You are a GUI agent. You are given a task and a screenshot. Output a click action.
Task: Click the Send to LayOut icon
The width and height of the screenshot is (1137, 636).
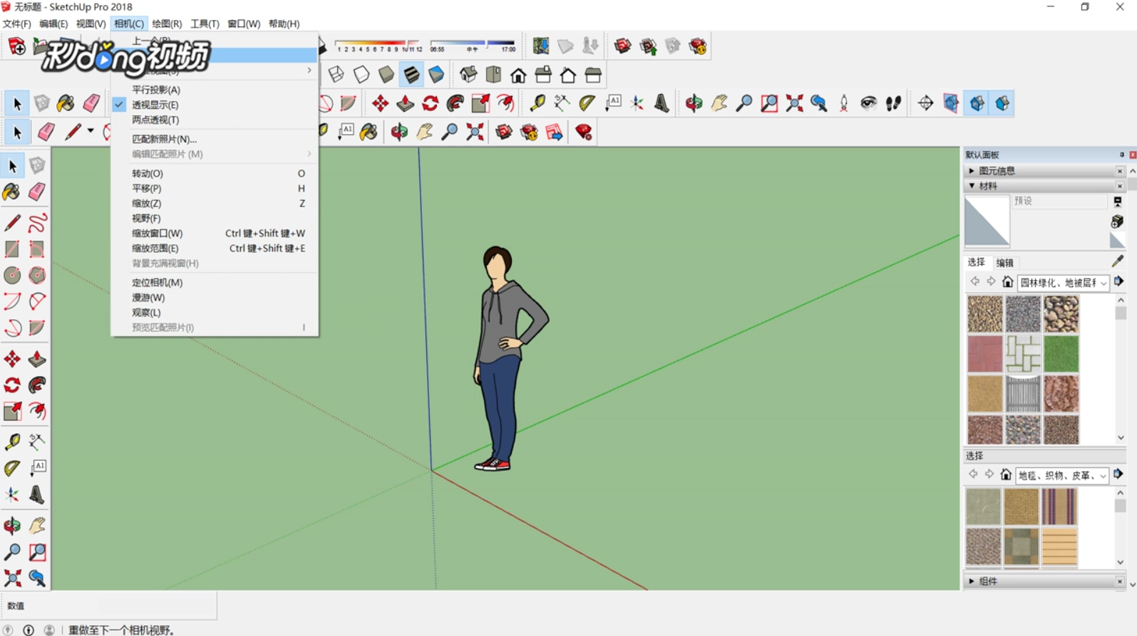click(555, 132)
